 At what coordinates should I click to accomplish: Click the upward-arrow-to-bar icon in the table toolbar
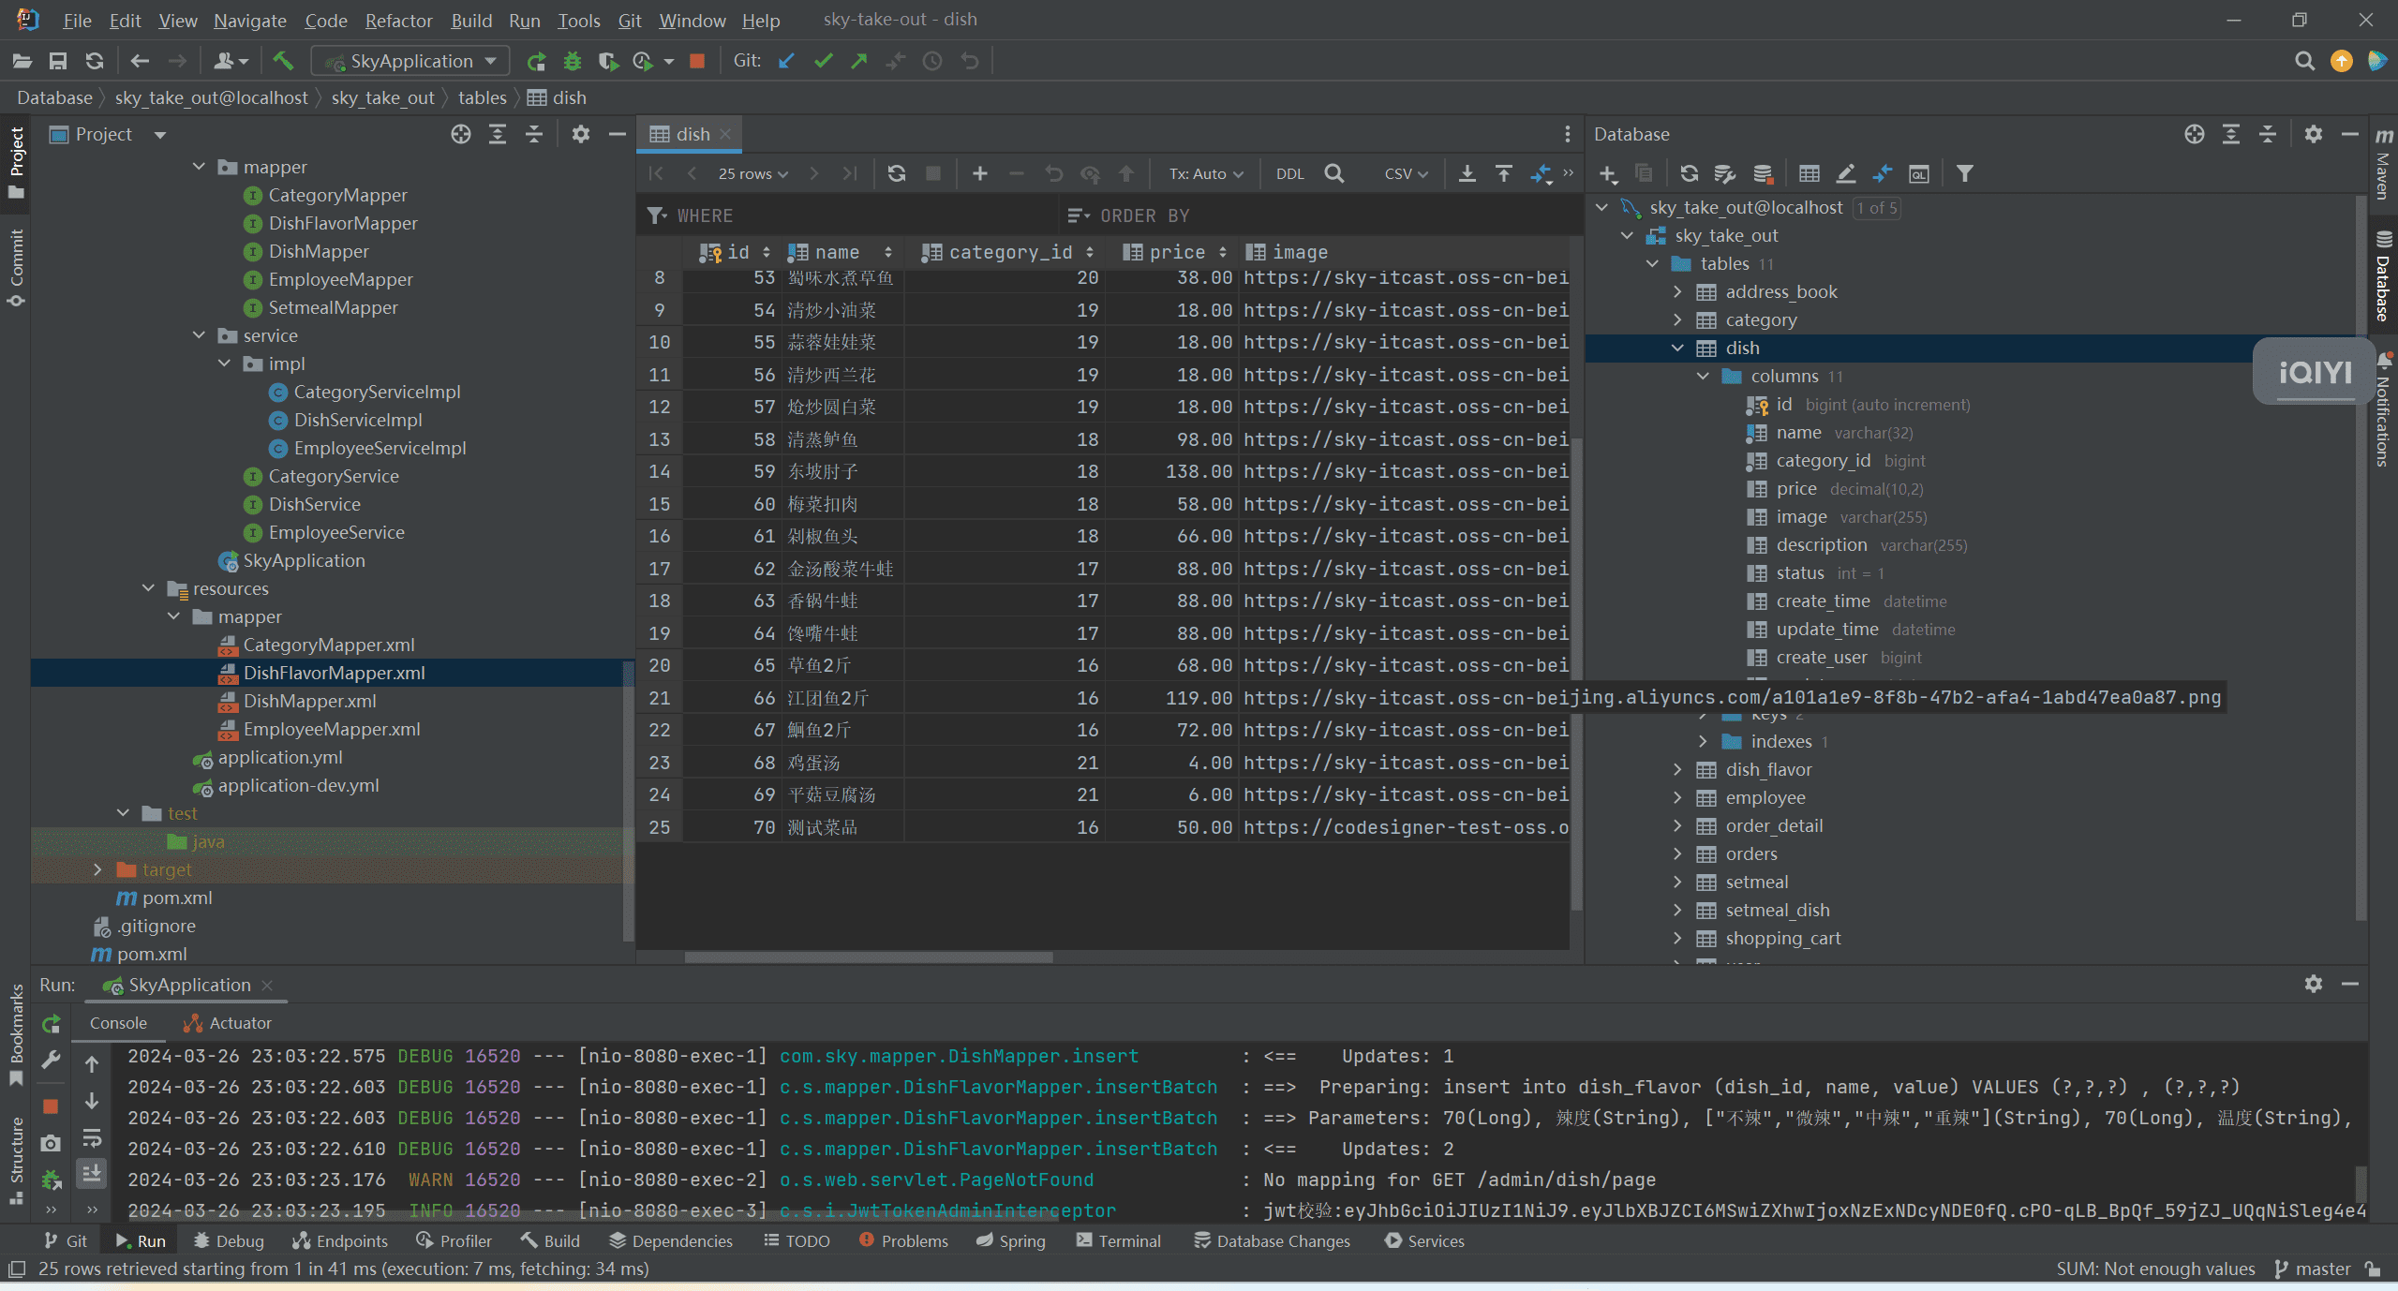tap(1503, 173)
